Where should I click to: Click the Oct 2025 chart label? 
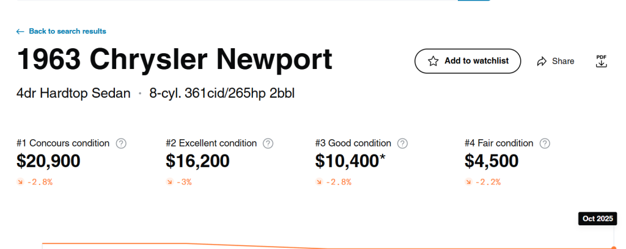597,218
